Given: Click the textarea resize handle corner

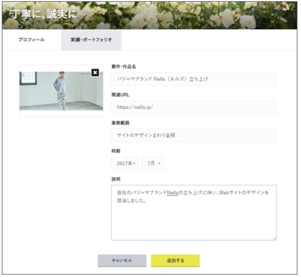Looking at the screenshot, I should tap(275, 239).
